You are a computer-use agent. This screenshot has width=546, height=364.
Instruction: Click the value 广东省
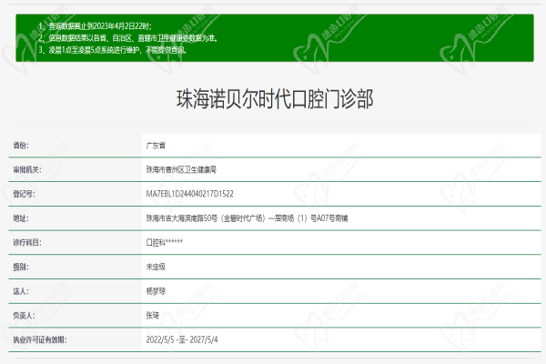tap(156, 146)
